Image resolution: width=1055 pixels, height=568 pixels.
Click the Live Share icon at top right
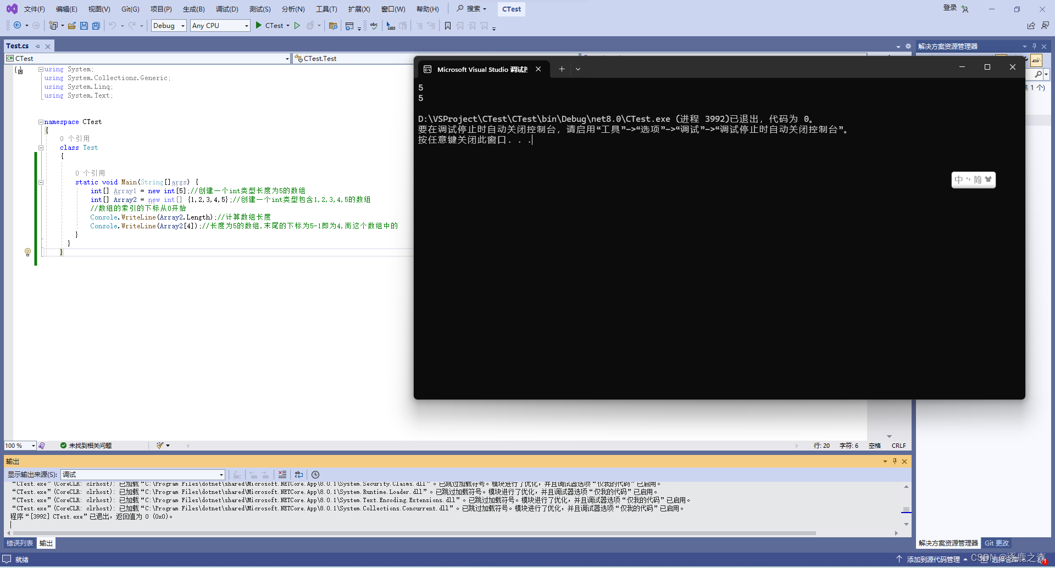[x=1031, y=25]
